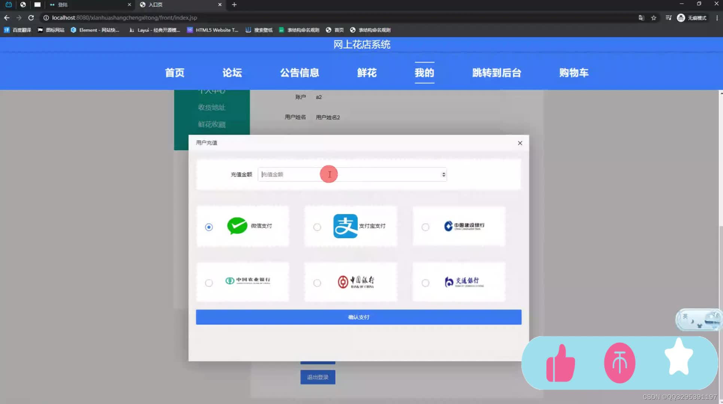Click the site info icon in address bar
This screenshot has height=404, width=723.
click(x=46, y=18)
